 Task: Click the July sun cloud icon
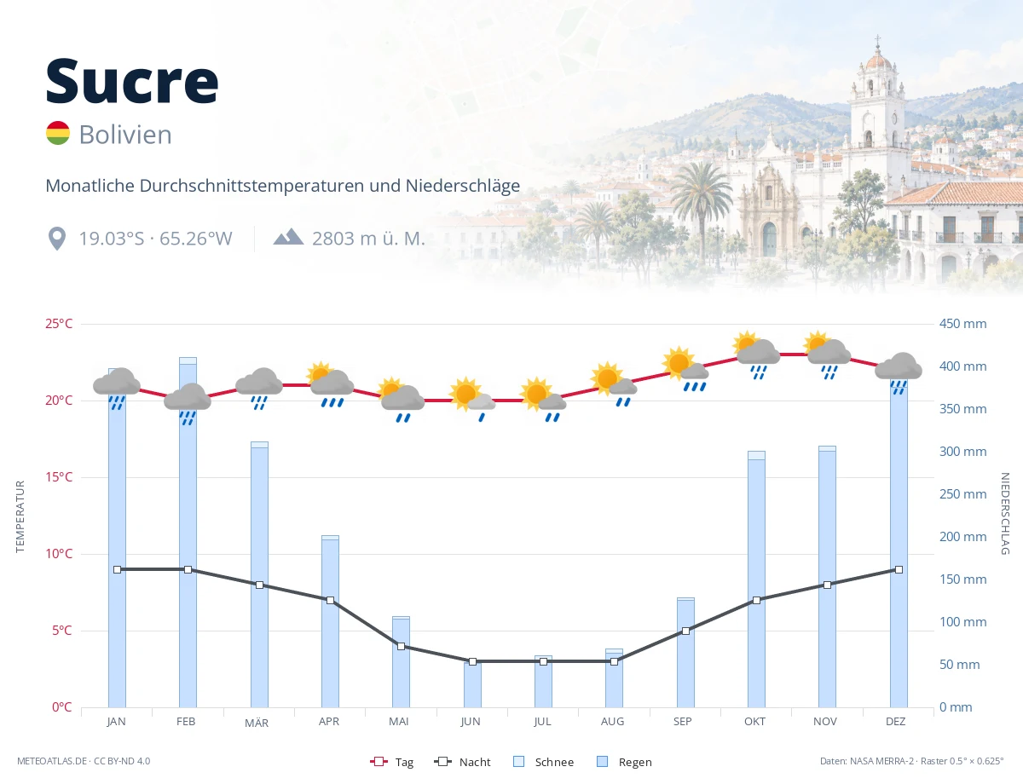pyautogui.click(x=543, y=400)
